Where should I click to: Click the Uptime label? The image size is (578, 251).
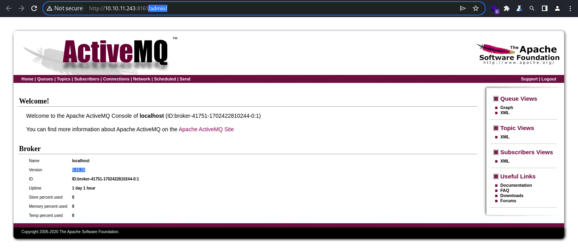click(x=35, y=188)
